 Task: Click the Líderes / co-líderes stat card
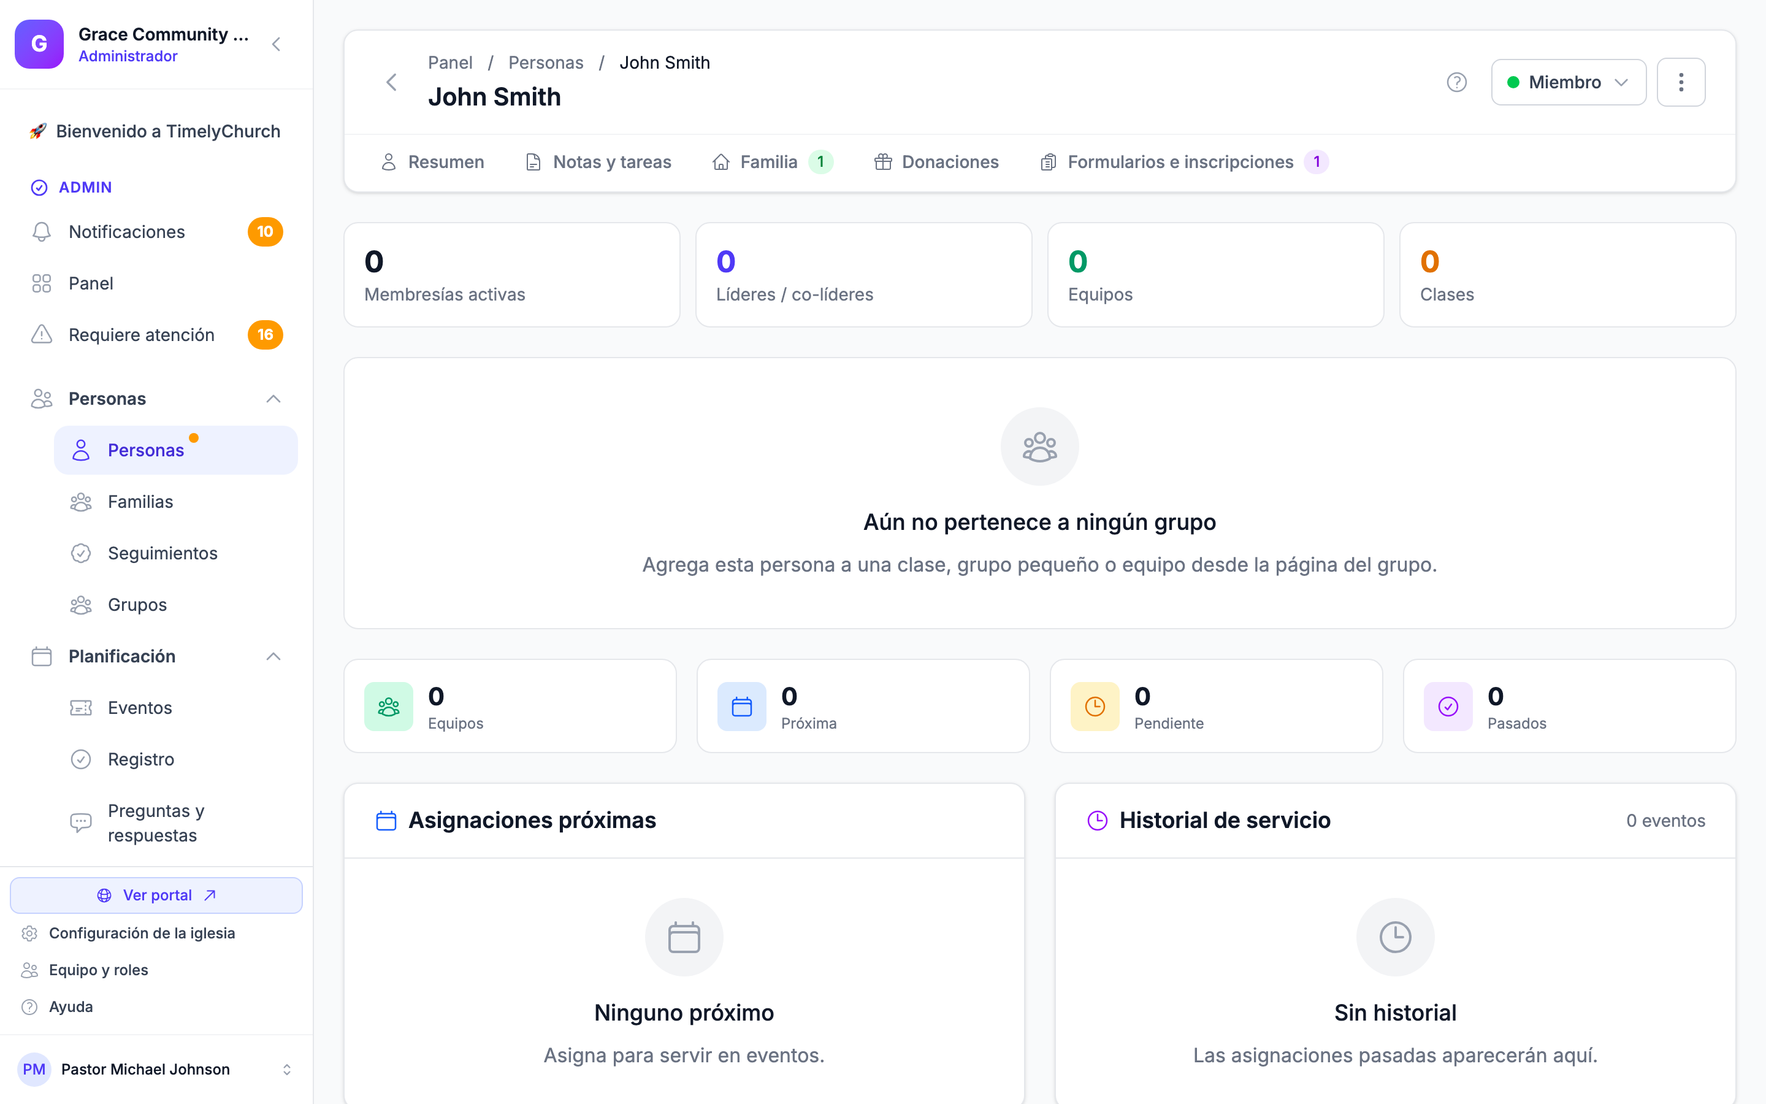click(864, 275)
